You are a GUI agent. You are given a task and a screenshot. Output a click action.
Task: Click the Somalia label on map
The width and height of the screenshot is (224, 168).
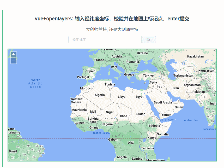162,134
